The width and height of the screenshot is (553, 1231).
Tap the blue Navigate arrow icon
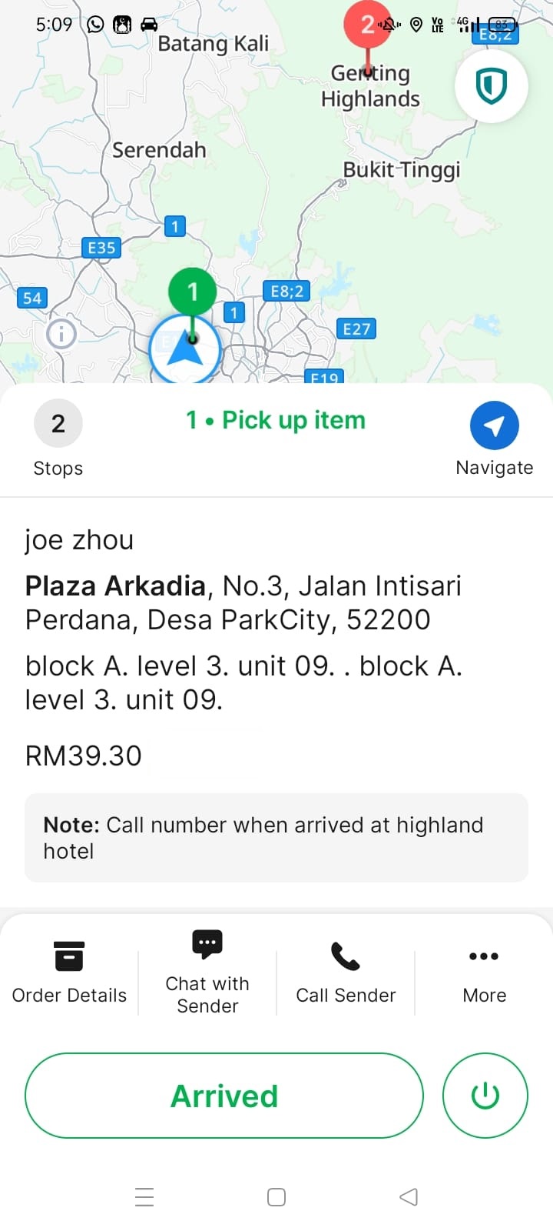494,425
